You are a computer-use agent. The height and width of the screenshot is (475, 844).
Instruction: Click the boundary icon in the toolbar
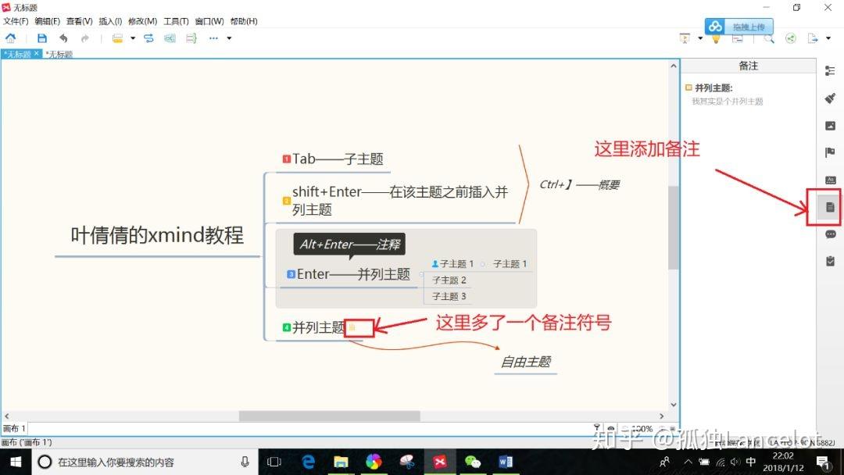pyautogui.click(x=170, y=38)
